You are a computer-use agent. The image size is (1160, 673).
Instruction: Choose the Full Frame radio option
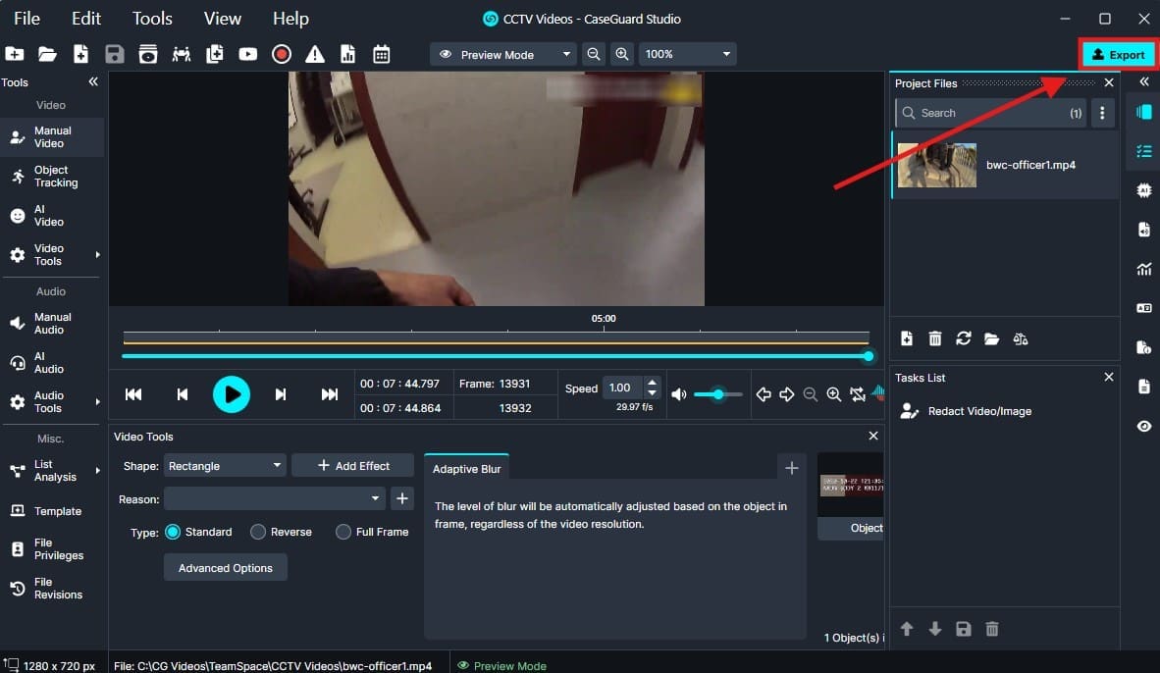coord(343,532)
